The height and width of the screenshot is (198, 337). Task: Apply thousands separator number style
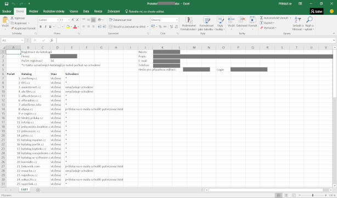click(x=165, y=26)
